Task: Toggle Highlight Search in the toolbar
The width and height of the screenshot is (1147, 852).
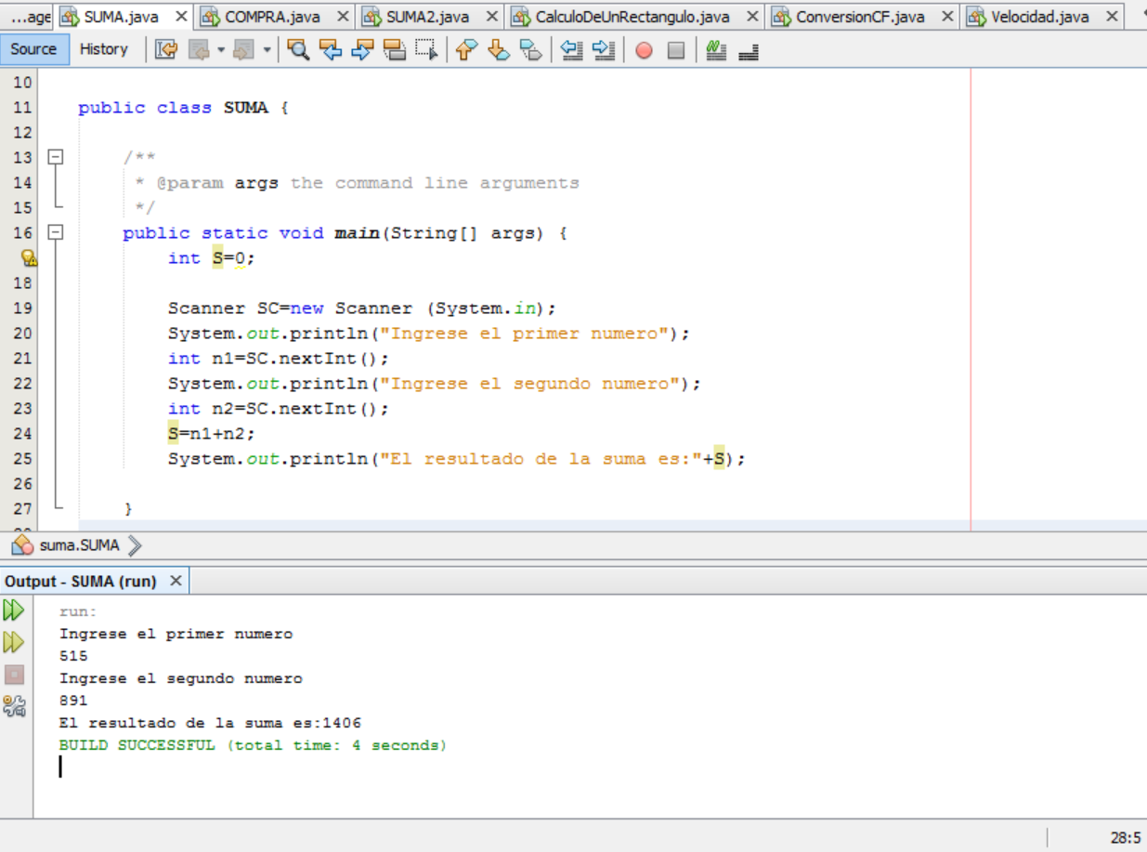Action: tap(395, 50)
